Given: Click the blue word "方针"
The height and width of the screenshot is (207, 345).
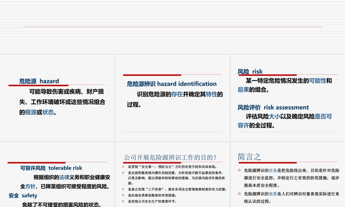Looking at the screenshot, I should click(30, 187).
